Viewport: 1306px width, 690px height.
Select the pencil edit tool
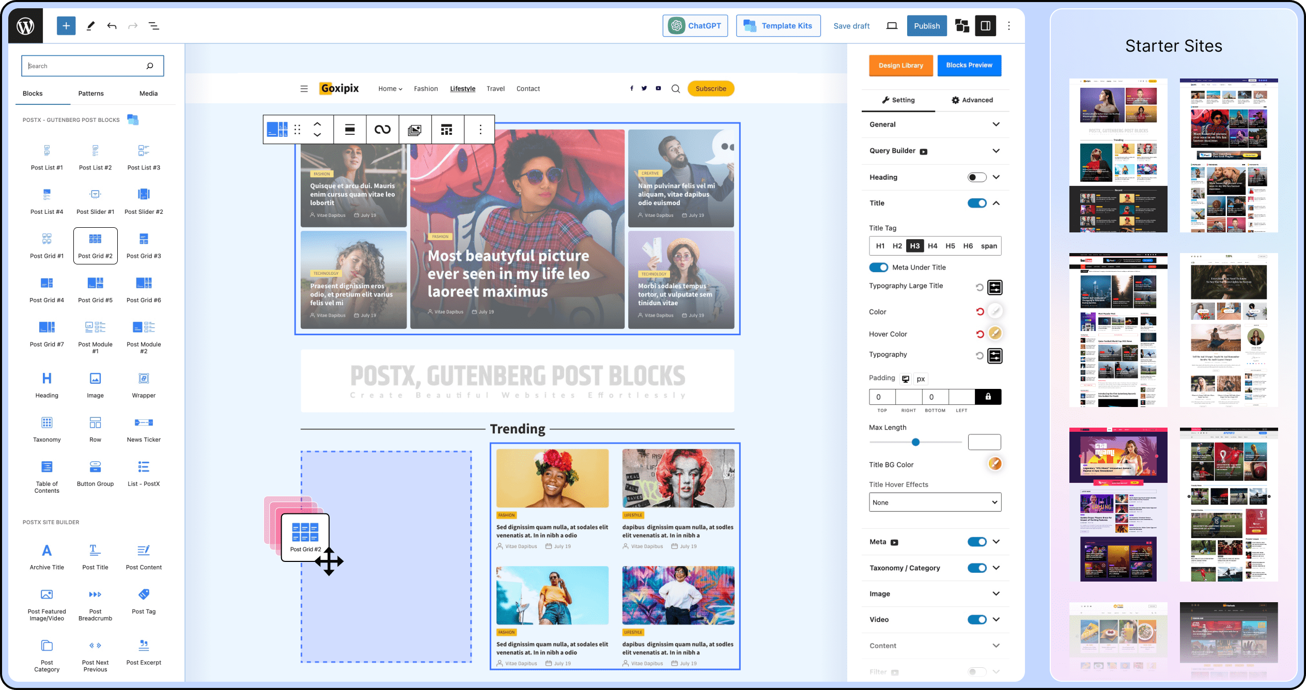[x=90, y=25]
